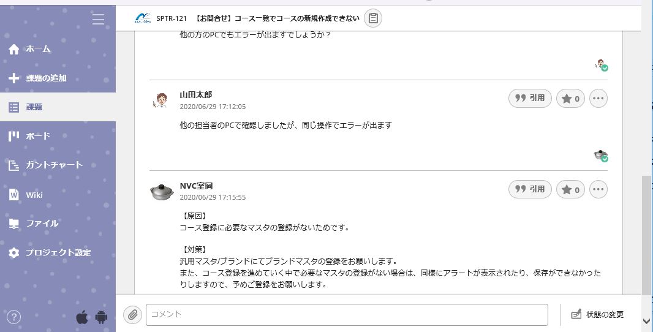Click the home icon in sidebar

click(13, 49)
